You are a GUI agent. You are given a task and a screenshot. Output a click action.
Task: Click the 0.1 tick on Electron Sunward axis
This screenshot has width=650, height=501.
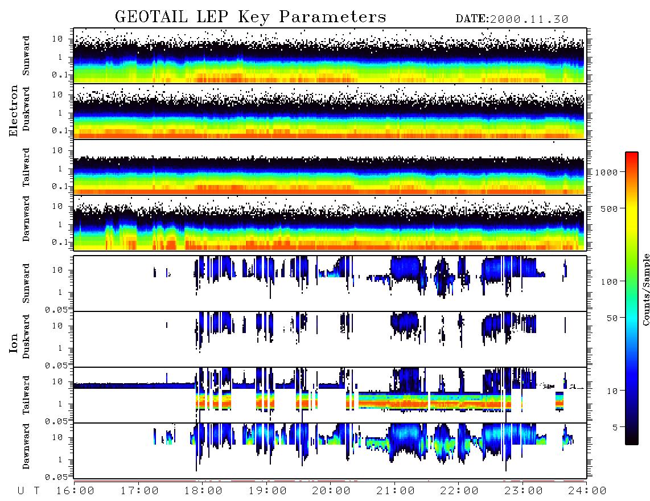pos(60,75)
